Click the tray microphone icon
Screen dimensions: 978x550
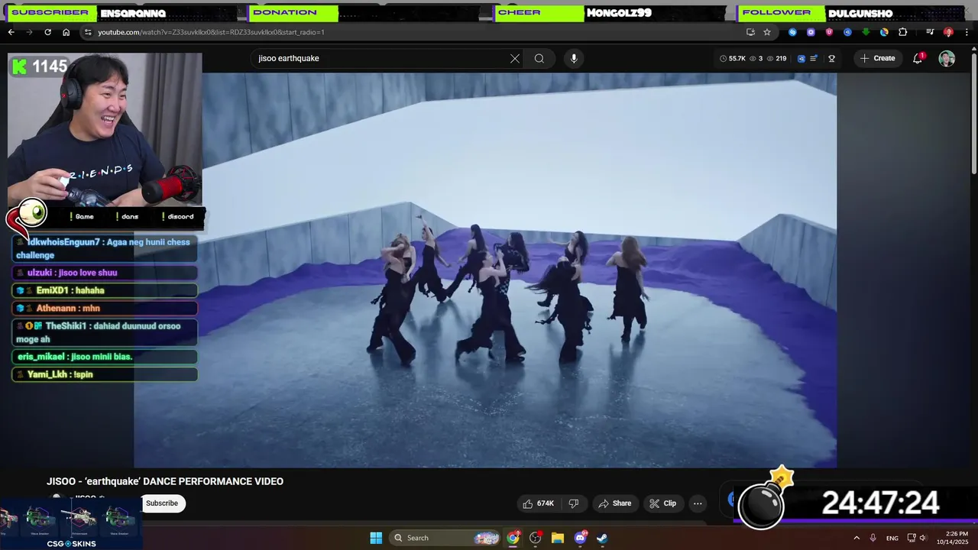coord(873,538)
